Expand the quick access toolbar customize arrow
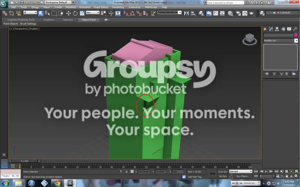 pos(73,2)
